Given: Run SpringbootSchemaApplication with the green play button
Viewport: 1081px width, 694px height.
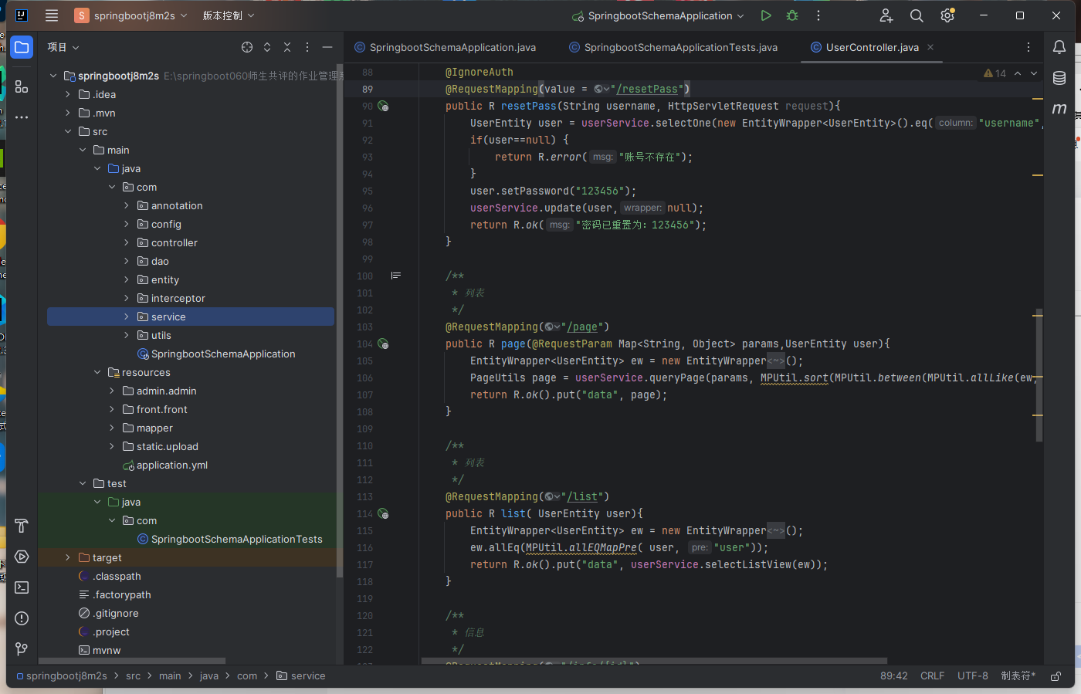Looking at the screenshot, I should (x=765, y=15).
